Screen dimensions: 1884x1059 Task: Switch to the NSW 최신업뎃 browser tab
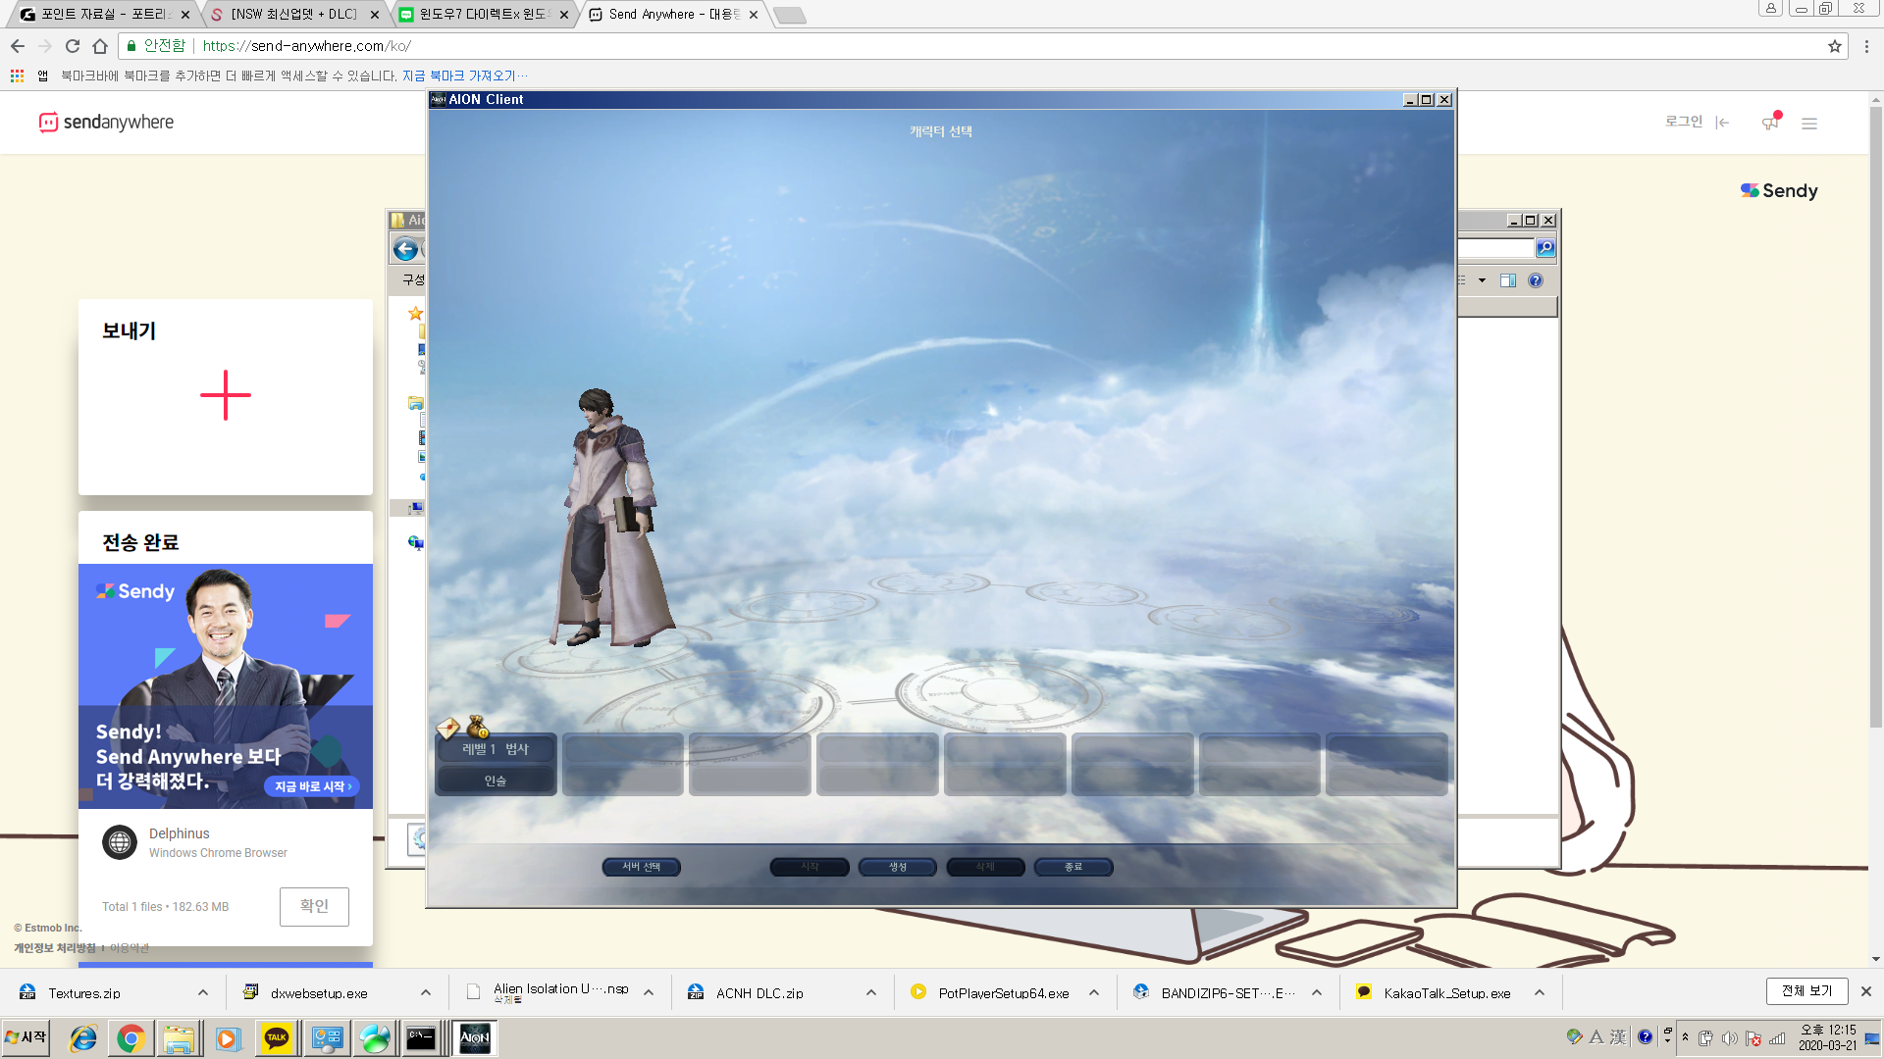pos(294,14)
